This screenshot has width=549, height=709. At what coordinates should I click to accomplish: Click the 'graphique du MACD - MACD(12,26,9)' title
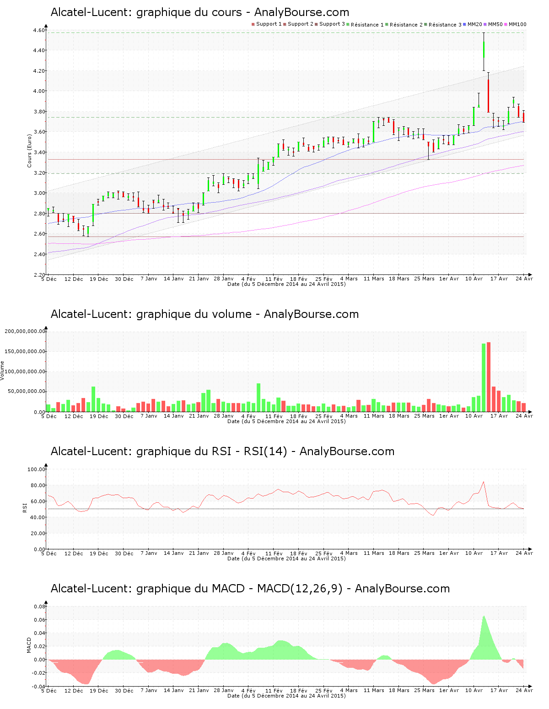[x=250, y=589]
